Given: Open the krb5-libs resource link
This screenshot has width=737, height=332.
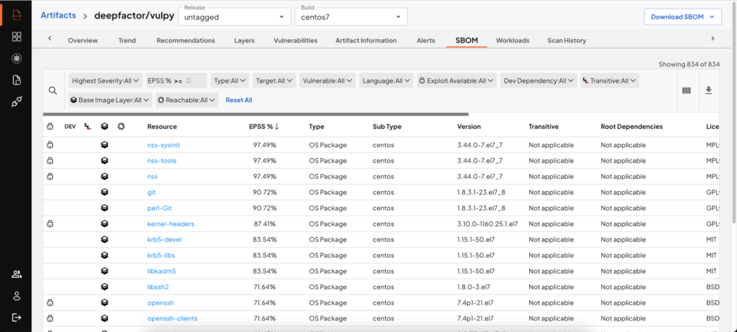Looking at the screenshot, I should pos(161,255).
